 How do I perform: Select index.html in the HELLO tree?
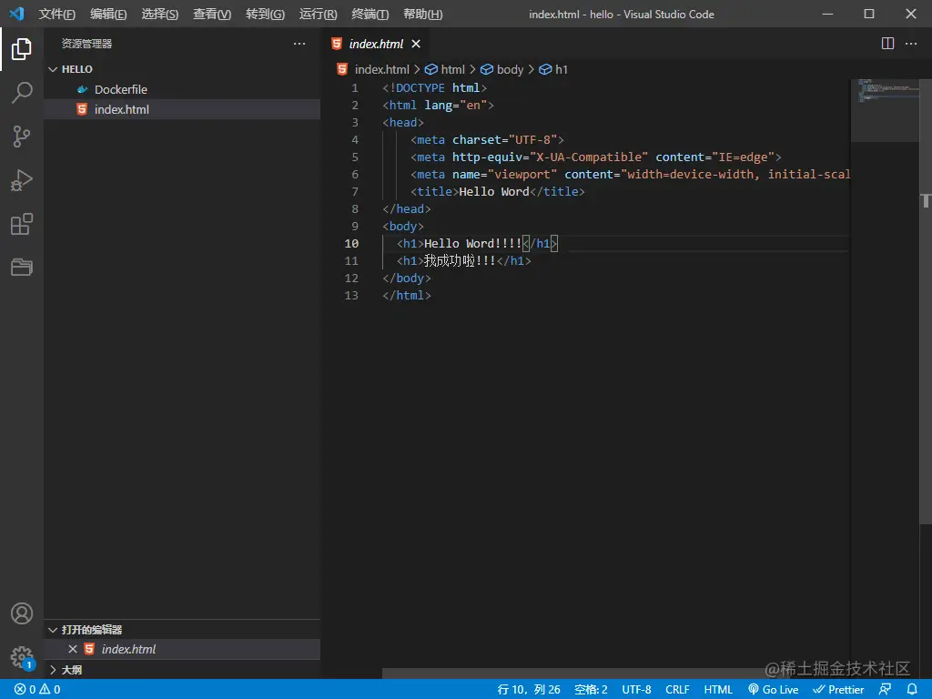pos(182,109)
